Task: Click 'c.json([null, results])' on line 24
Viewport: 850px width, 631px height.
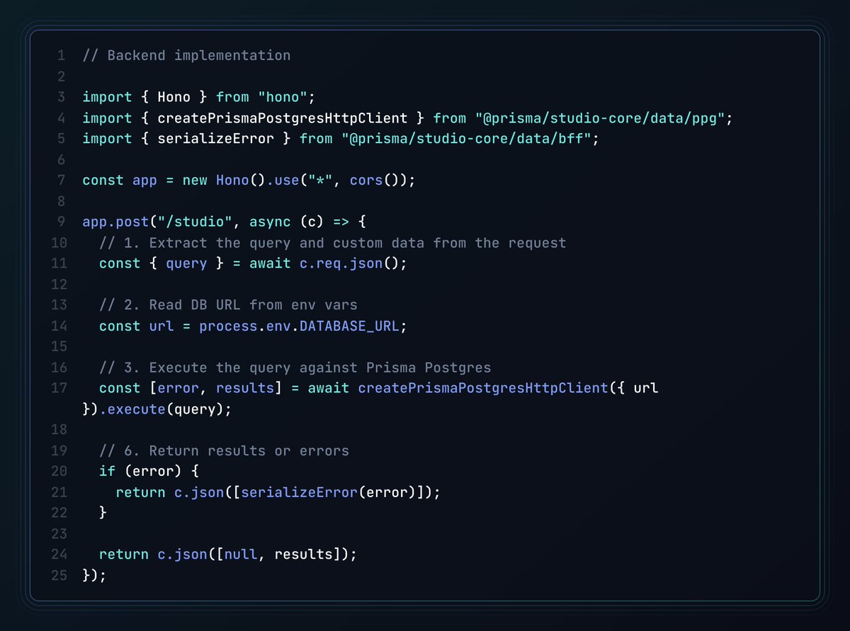Action: coord(253,555)
